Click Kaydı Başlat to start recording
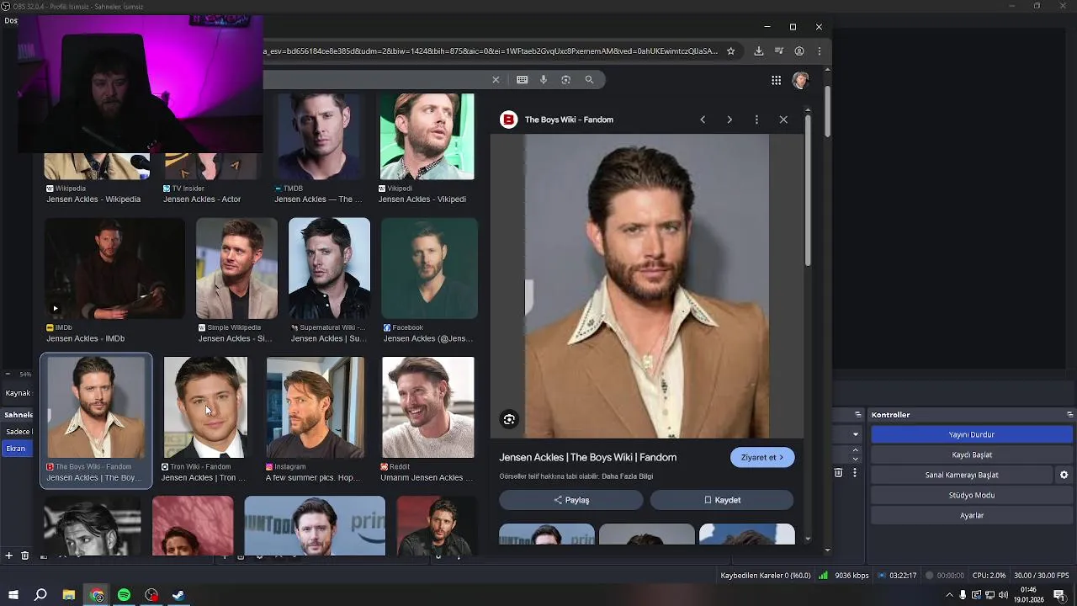The width and height of the screenshot is (1077, 606). pos(972,454)
